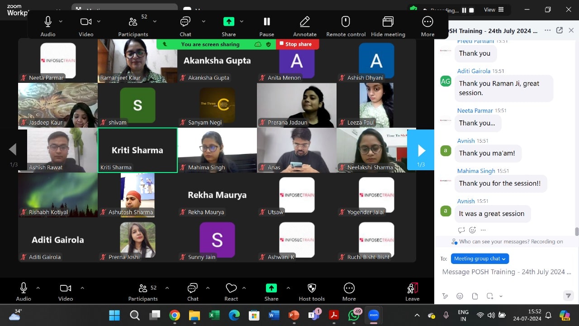The image size is (579, 326).
Task: Open the bottom More menu
Action: coord(349,288)
